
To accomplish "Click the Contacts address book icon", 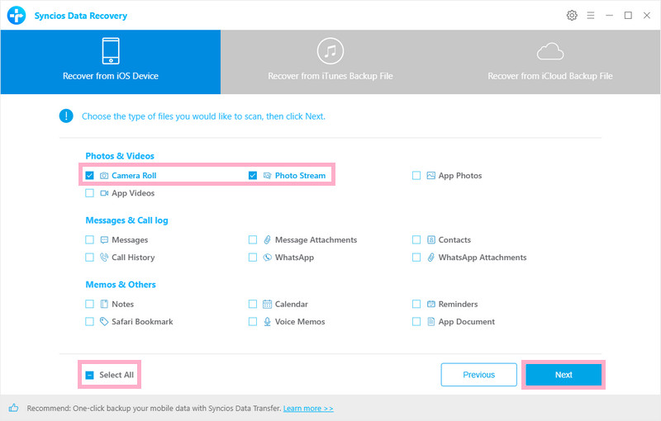I will point(430,240).
